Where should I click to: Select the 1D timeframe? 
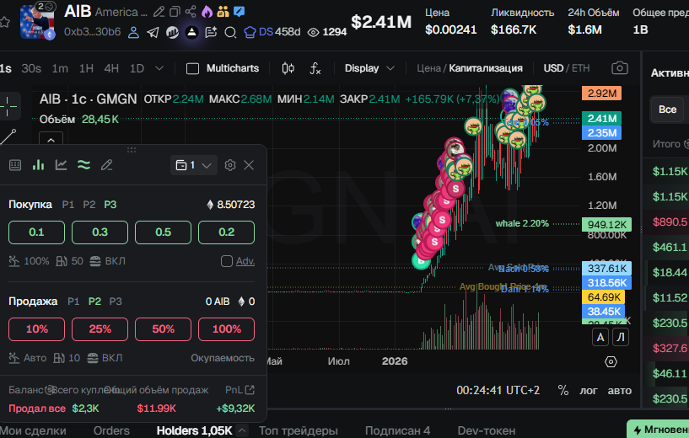(x=137, y=68)
